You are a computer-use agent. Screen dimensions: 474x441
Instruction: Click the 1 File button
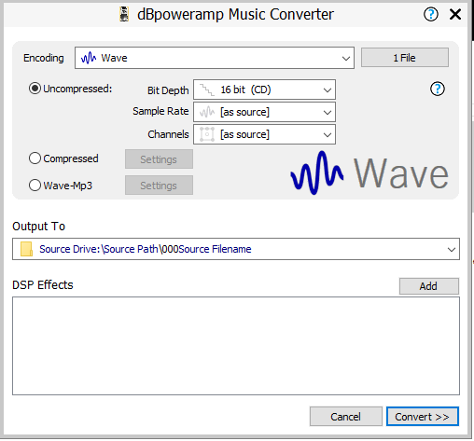(405, 58)
